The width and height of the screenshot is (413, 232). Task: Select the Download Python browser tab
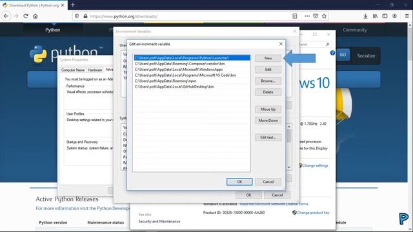[x=34, y=5]
